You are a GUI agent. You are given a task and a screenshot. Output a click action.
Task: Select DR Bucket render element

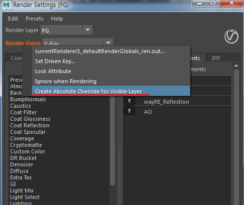click(x=23, y=158)
